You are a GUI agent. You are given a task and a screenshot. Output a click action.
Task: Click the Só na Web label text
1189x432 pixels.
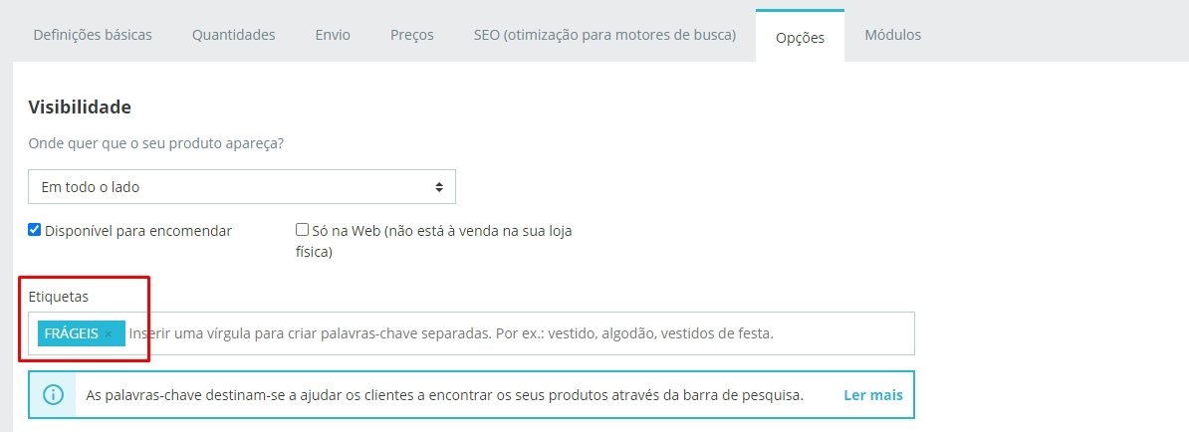(x=441, y=241)
